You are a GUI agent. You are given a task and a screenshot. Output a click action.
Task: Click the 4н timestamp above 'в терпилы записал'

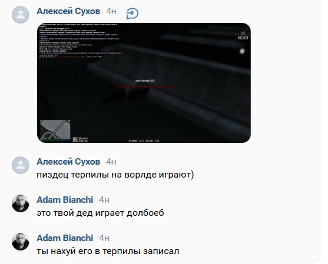104,238
